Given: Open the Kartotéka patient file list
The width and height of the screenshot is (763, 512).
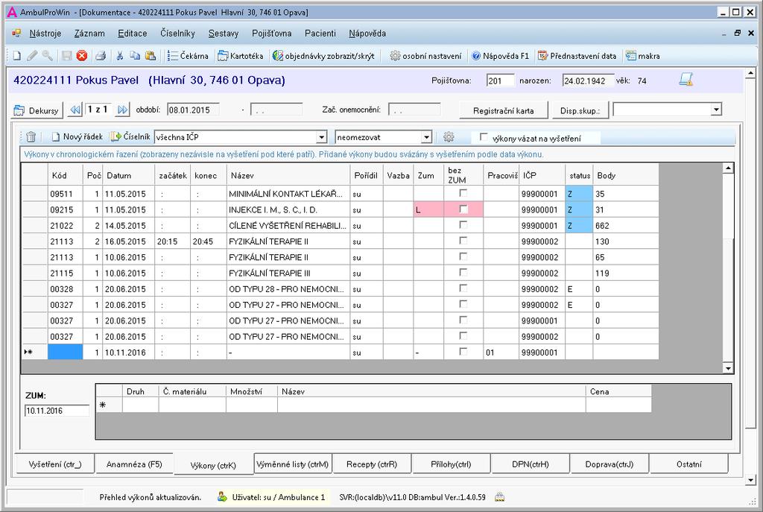Looking at the screenshot, I should 241,56.
